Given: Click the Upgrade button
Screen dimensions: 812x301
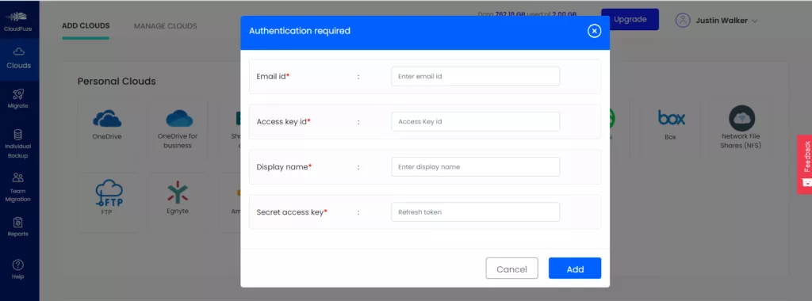Looking at the screenshot, I should pyautogui.click(x=630, y=20).
